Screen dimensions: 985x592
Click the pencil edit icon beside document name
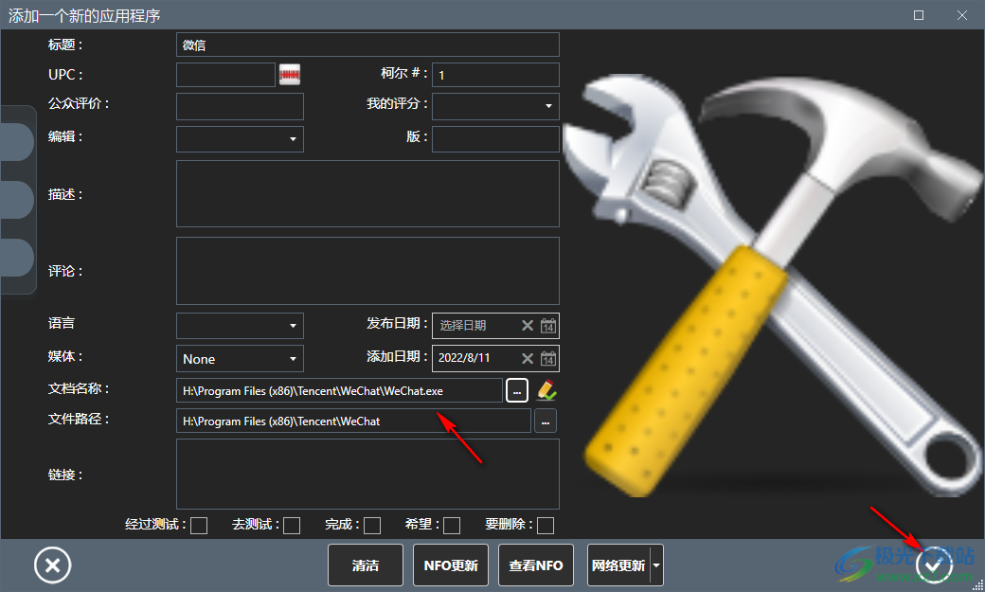(x=546, y=389)
